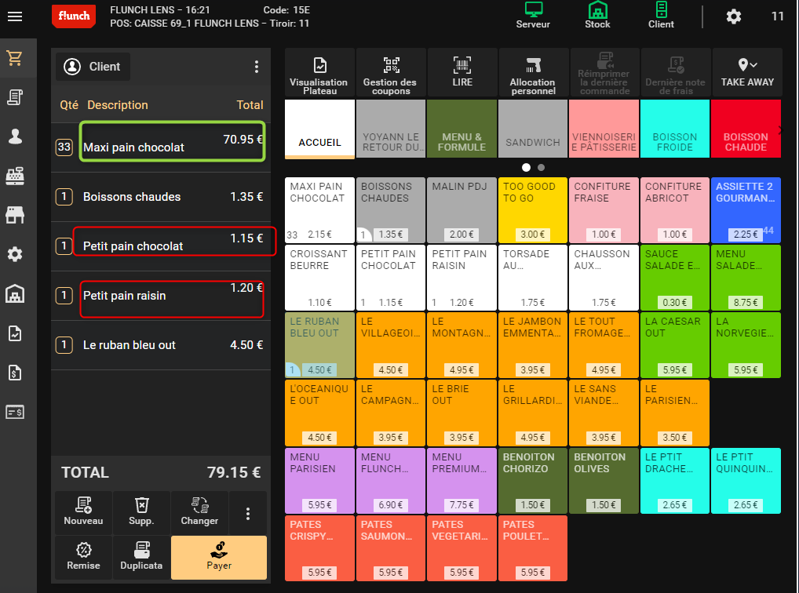The width and height of the screenshot is (799, 593).
Task: Add SAUCE SALADE product tile
Action: click(675, 278)
